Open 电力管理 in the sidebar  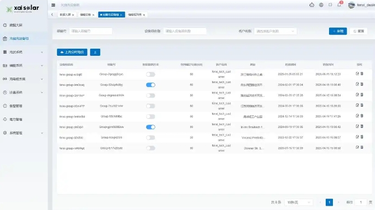pyautogui.click(x=16, y=119)
